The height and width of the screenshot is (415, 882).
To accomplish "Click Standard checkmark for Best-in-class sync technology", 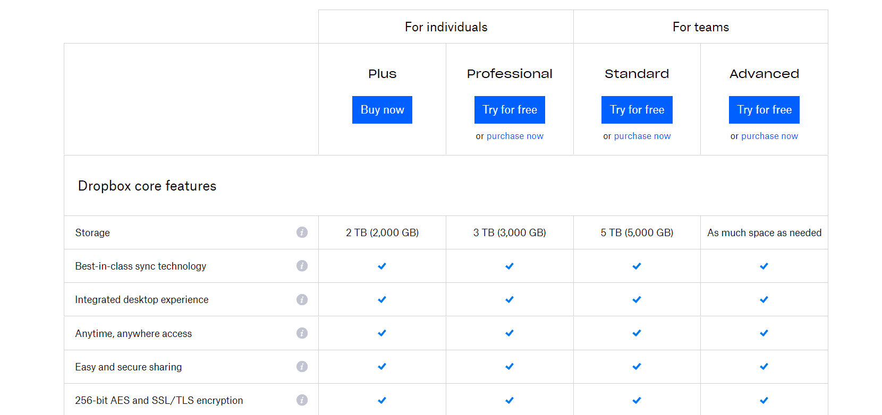I will tap(637, 266).
